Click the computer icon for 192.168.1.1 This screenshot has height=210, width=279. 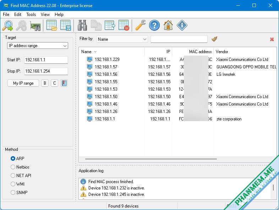point(89,119)
